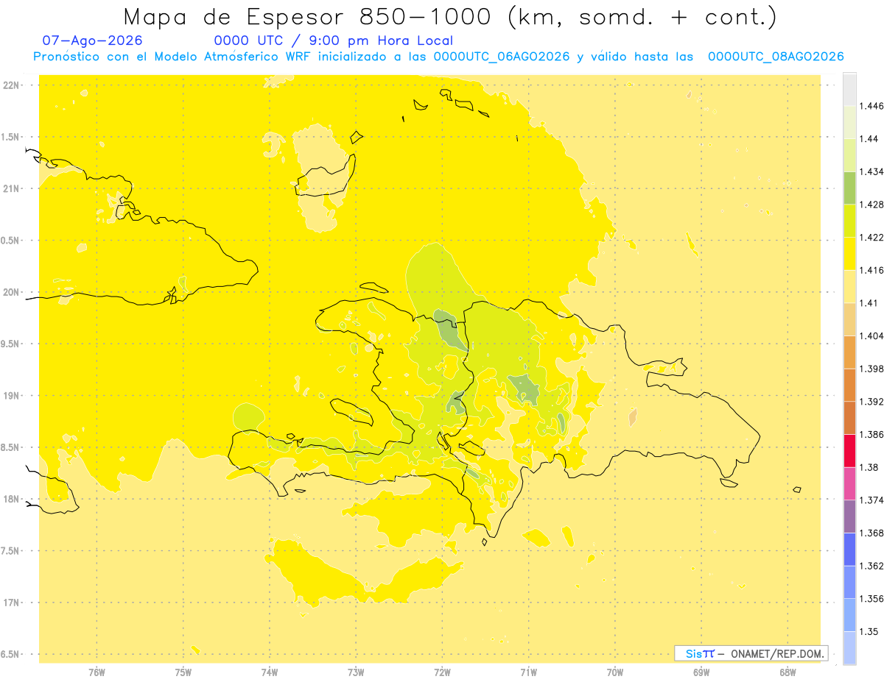Click the '76W' longitude label
Viewport: 884px width, 682px height.
pos(97,672)
